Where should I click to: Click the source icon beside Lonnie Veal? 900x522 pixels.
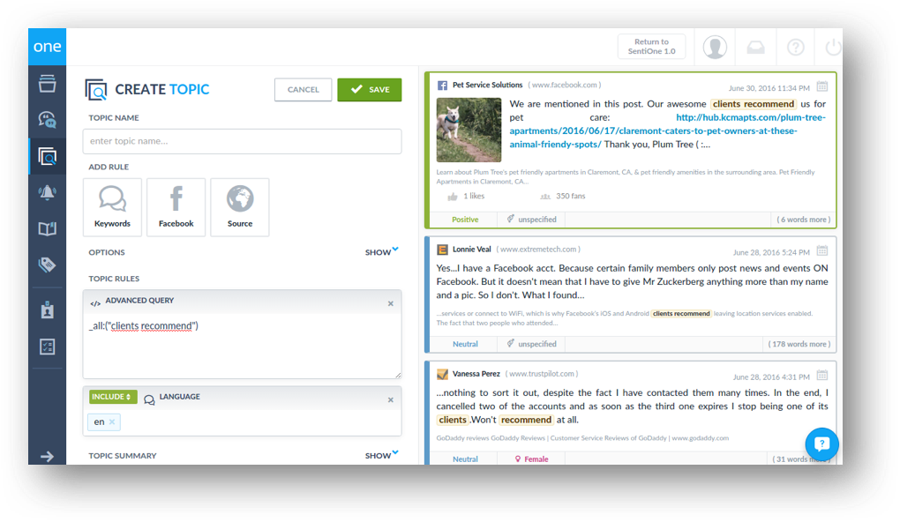(x=443, y=250)
